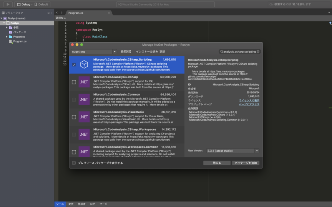Open the New Version 3.3.1 dropdown
Image resolution: width=332 pixels, height=207 pixels.
233,151
